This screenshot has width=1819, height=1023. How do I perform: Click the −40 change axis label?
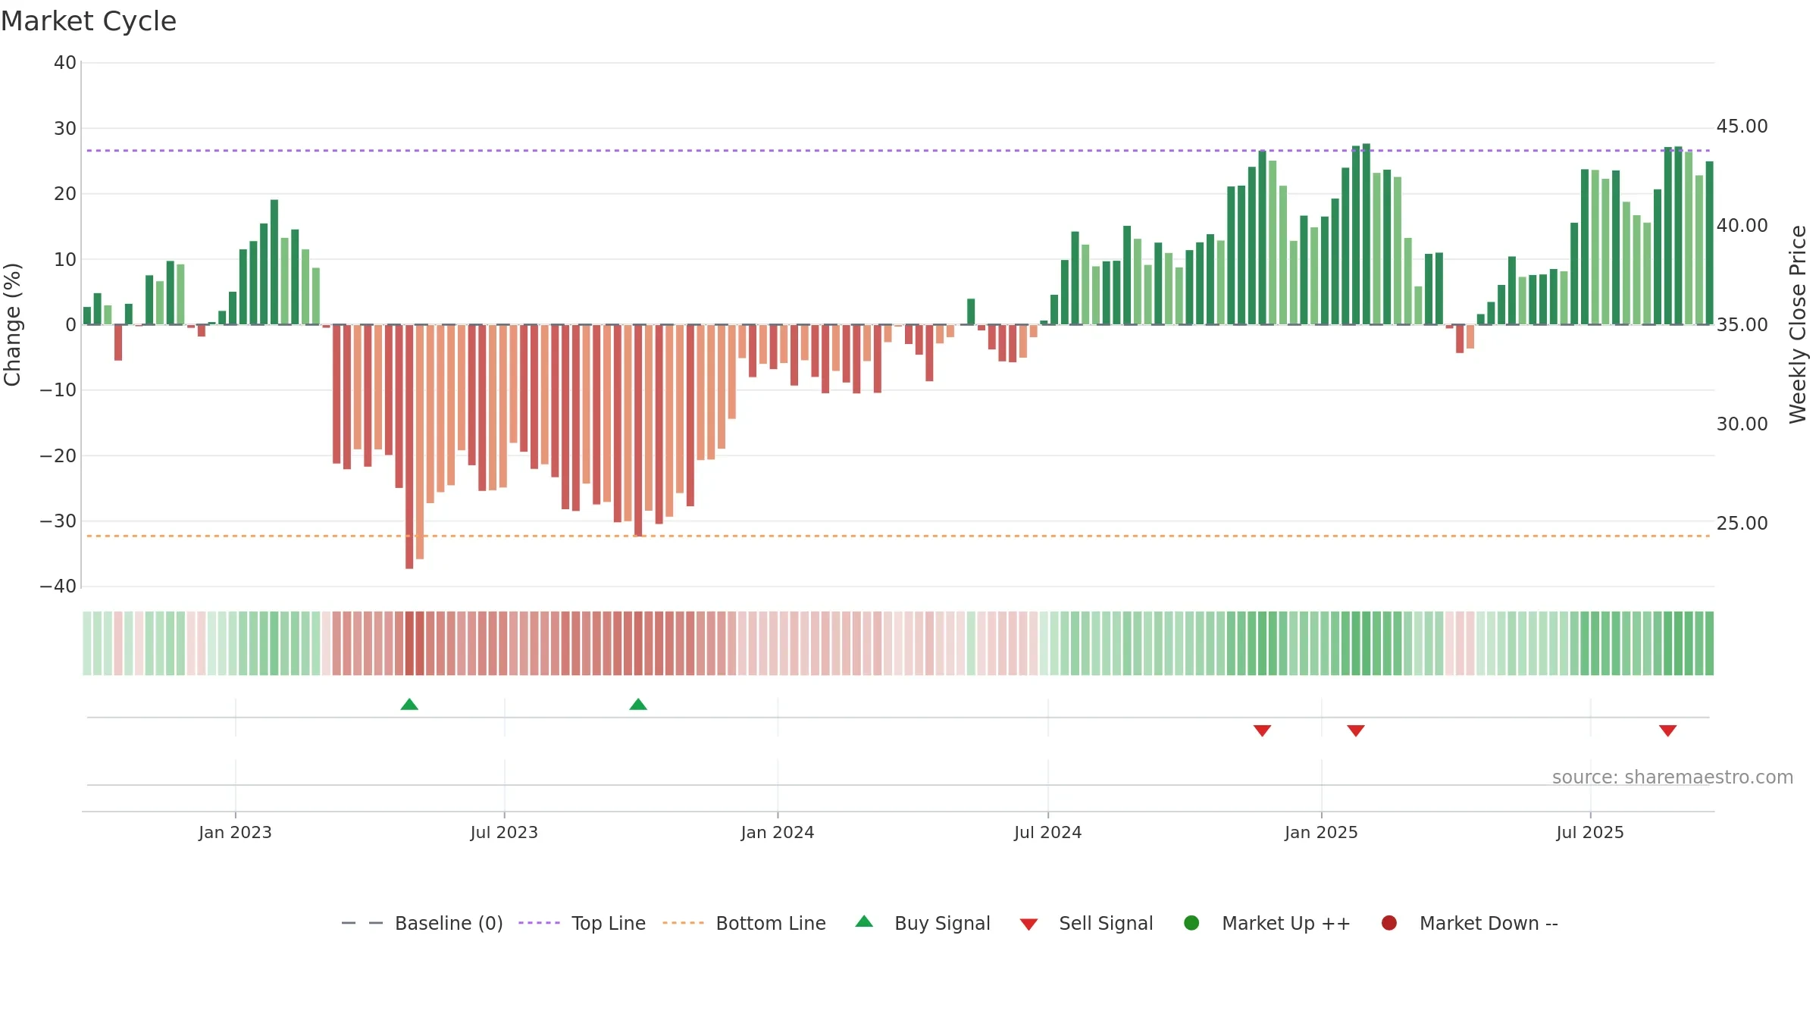tap(58, 587)
